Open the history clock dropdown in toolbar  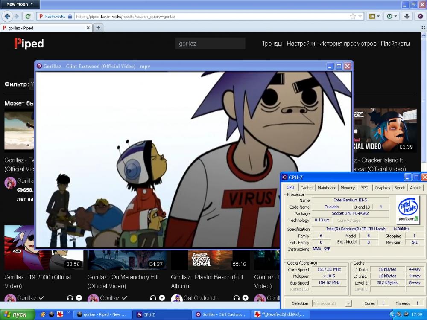[392, 16]
